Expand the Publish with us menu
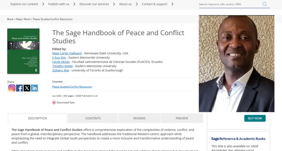 point(59,4)
